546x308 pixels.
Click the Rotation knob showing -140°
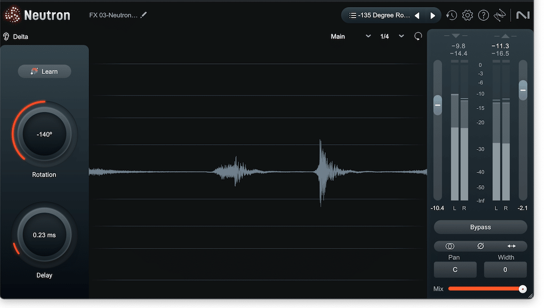click(x=44, y=134)
